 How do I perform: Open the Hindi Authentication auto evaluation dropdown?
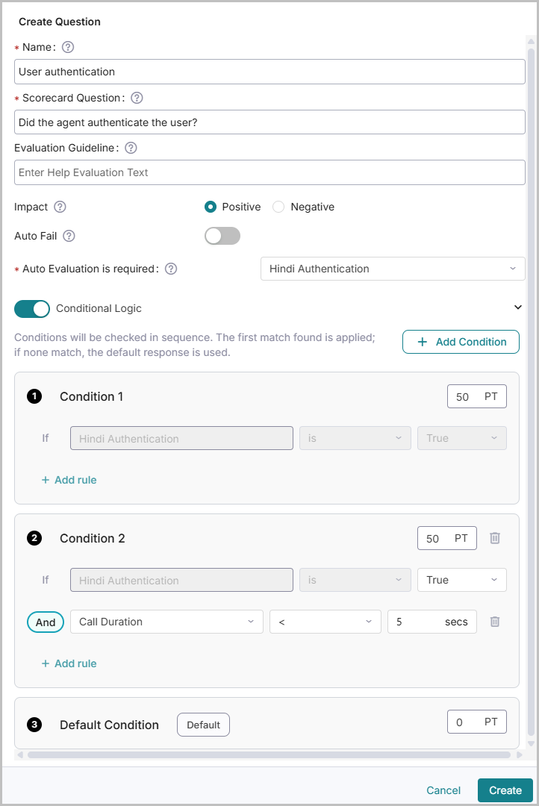pyautogui.click(x=393, y=269)
